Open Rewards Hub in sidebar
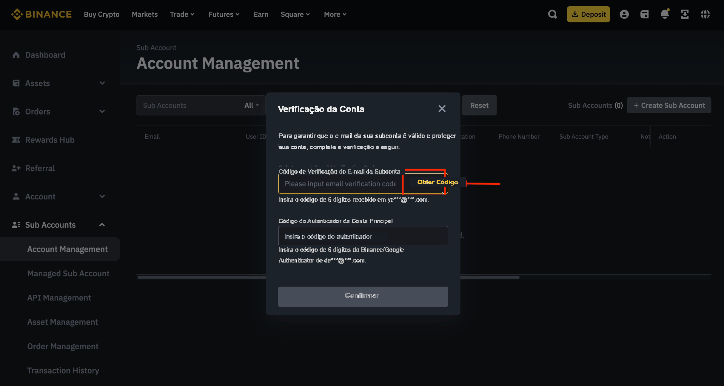Image resolution: width=724 pixels, height=386 pixels. (50, 140)
